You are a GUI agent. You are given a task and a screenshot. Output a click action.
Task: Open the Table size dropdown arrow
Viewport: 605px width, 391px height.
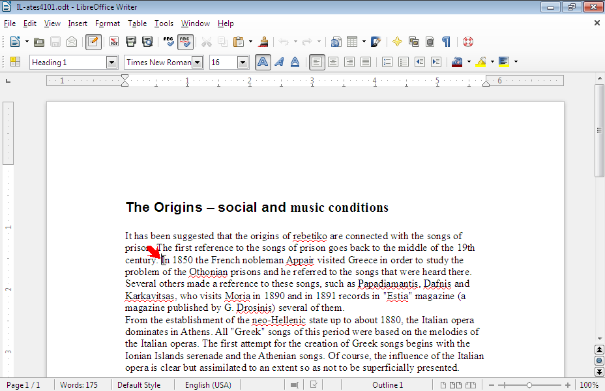pos(364,42)
